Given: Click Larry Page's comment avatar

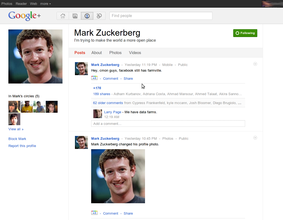Looking at the screenshot, I should (98, 114).
